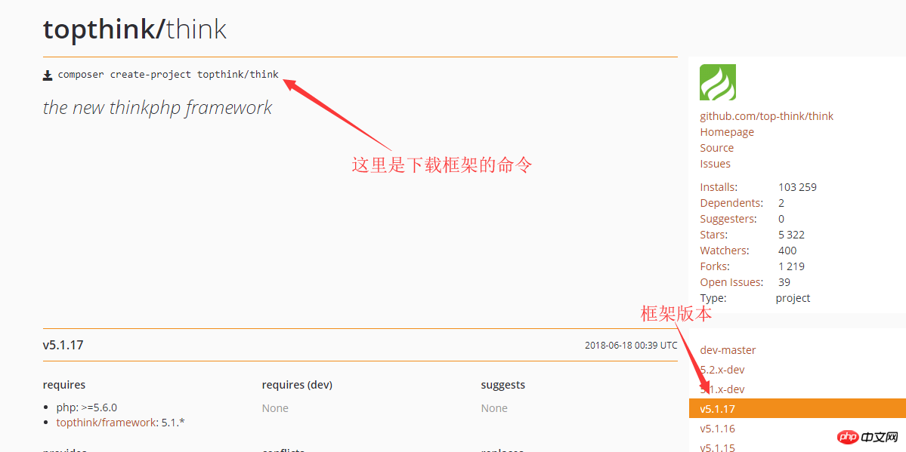Click the Installs label
Image resolution: width=906 pixels, height=452 pixels.
[x=718, y=187]
